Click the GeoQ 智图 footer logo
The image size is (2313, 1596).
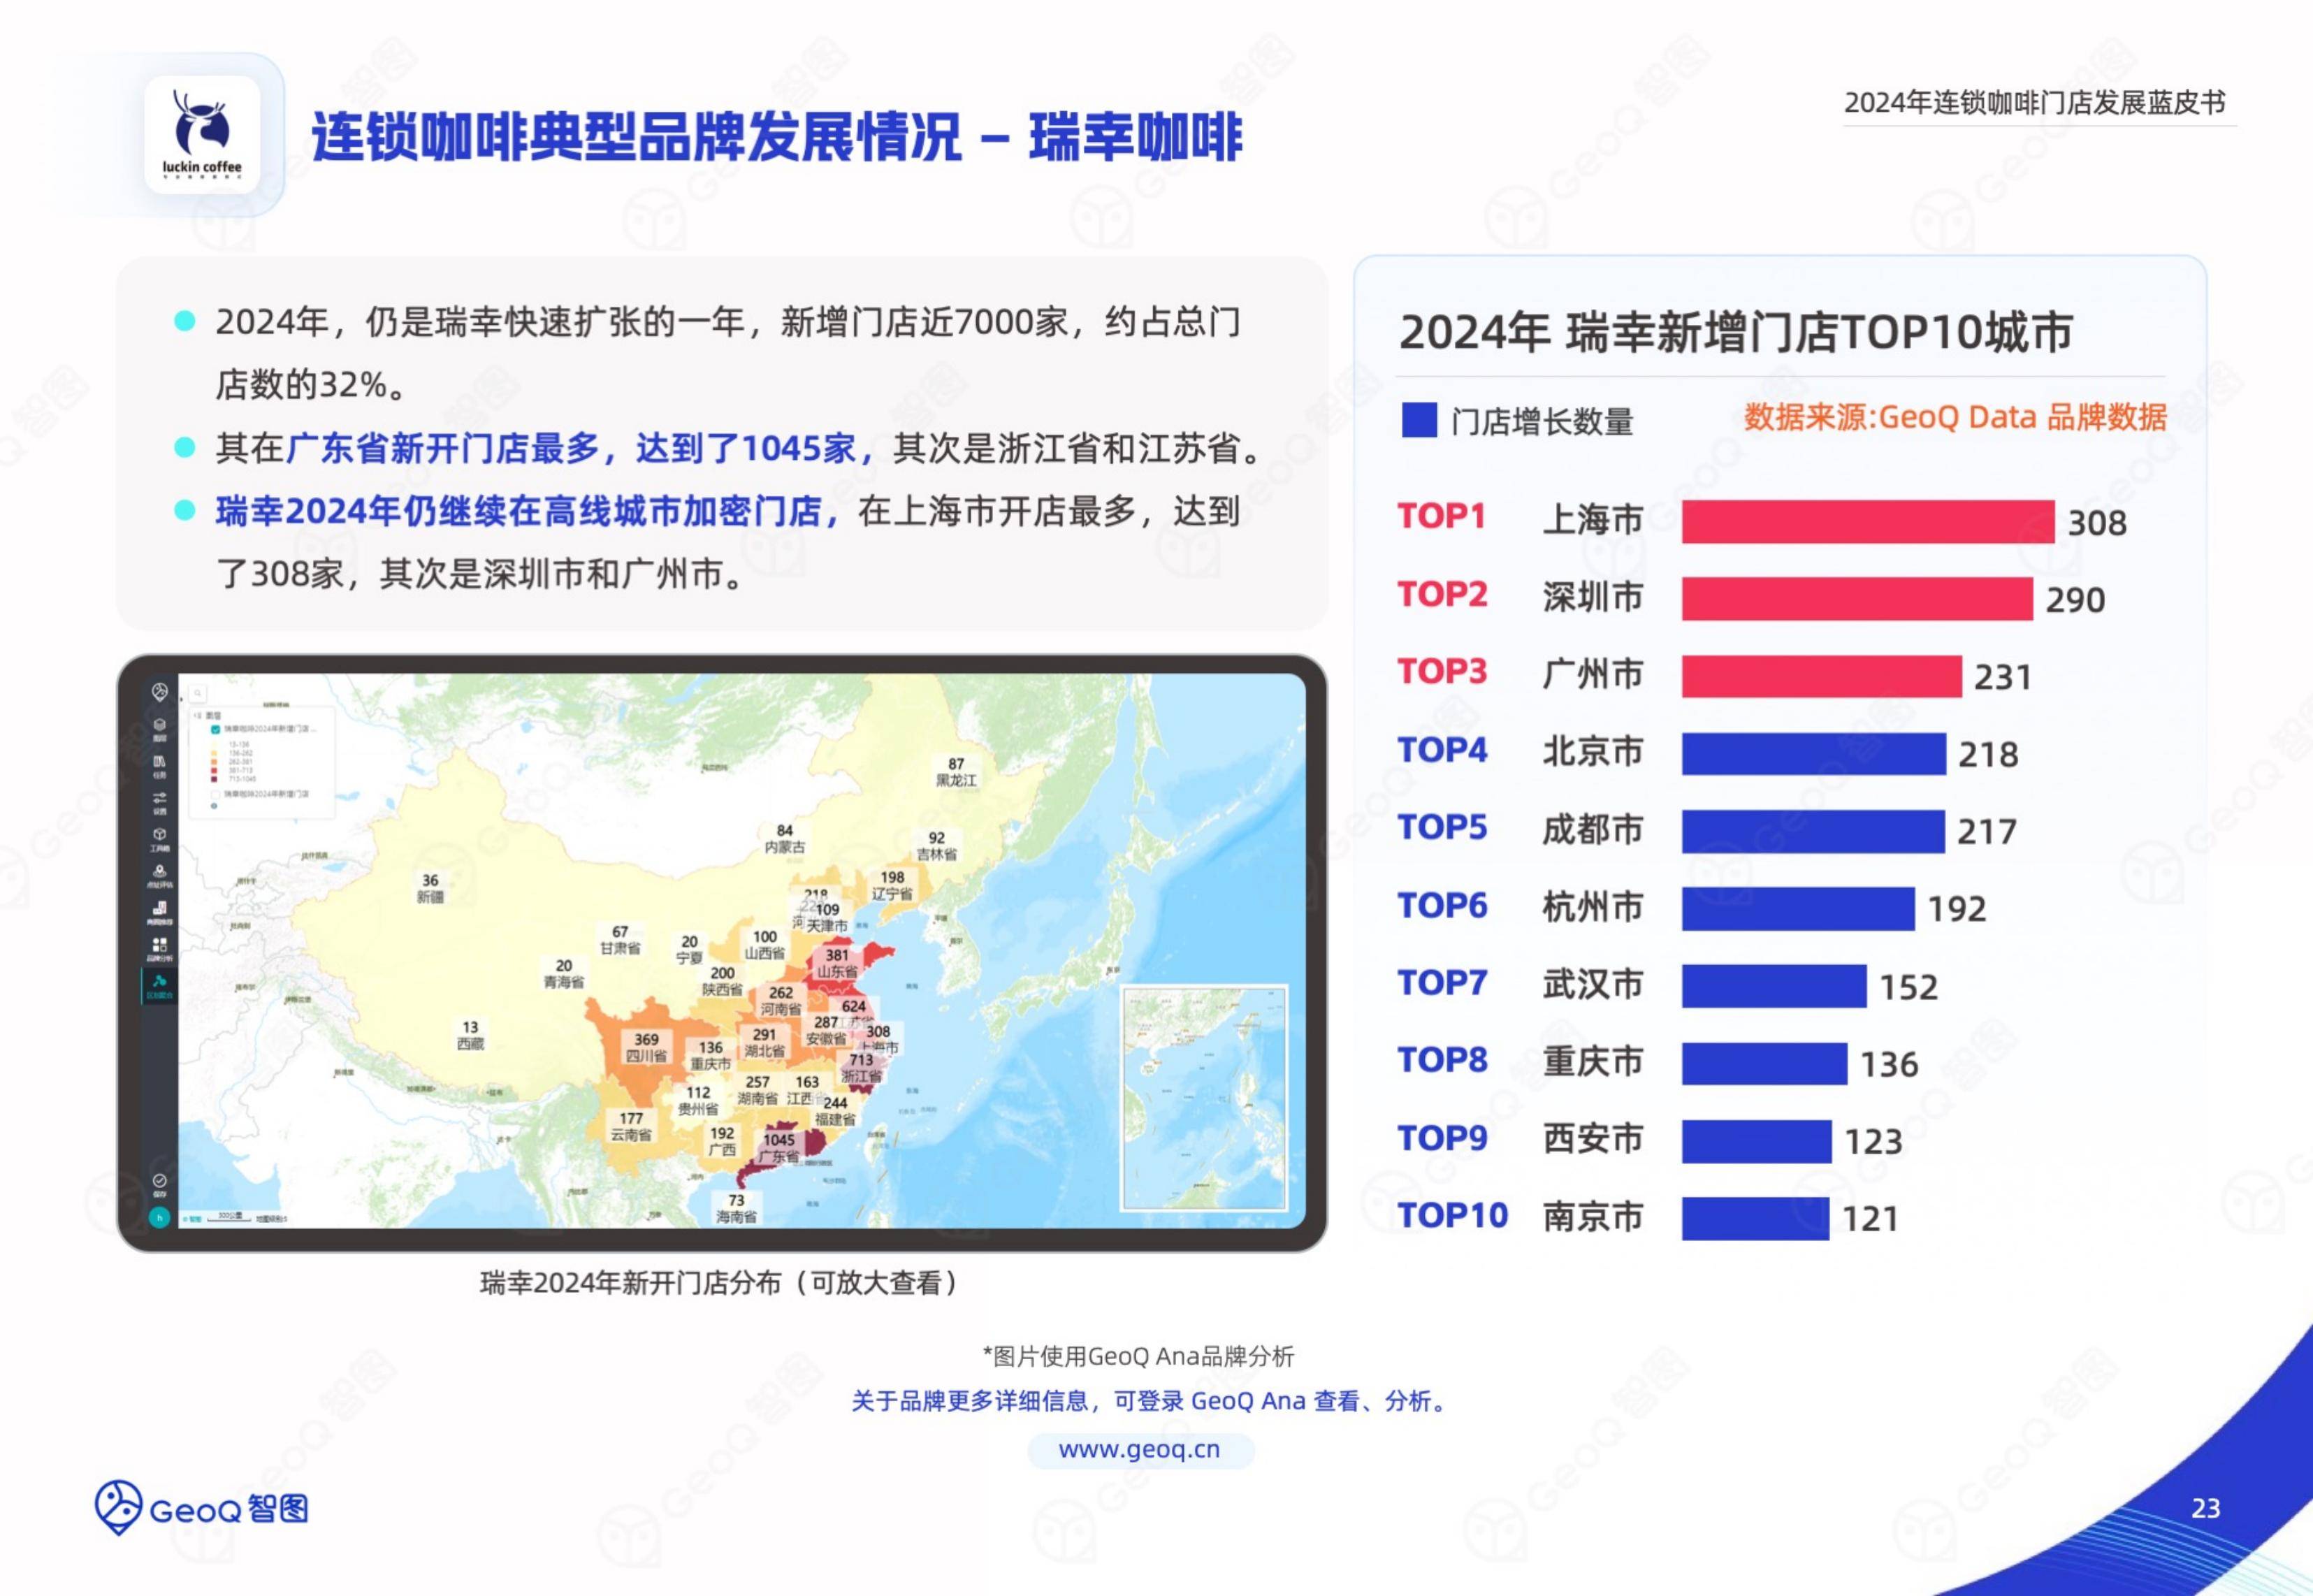[x=201, y=1508]
